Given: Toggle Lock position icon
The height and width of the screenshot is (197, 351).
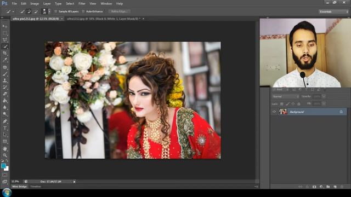Looking at the screenshot, I should [293, 104].
